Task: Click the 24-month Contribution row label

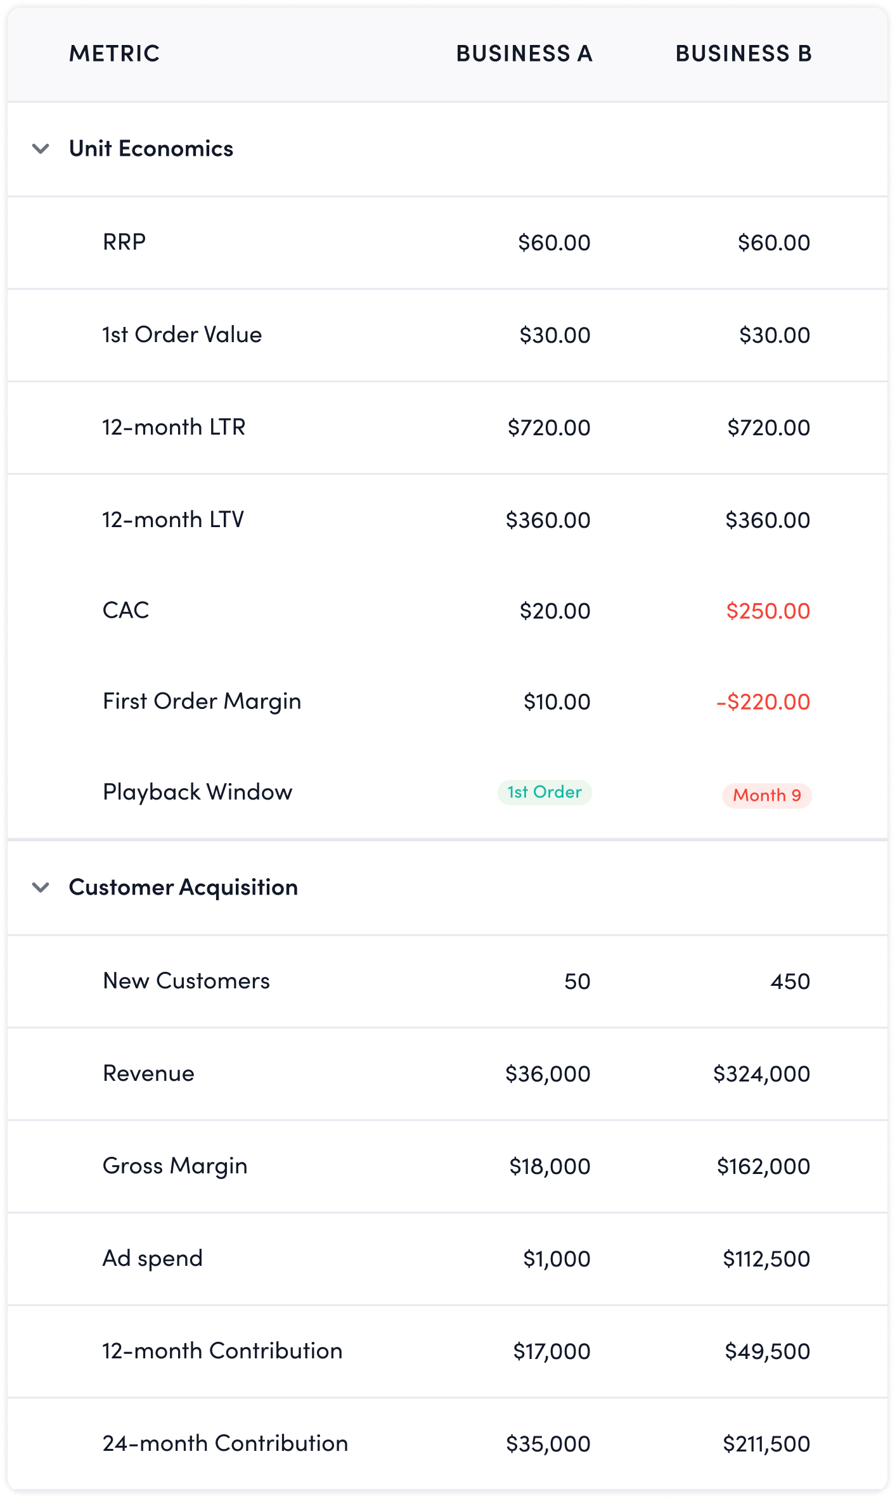Action: coord(225,1443)
